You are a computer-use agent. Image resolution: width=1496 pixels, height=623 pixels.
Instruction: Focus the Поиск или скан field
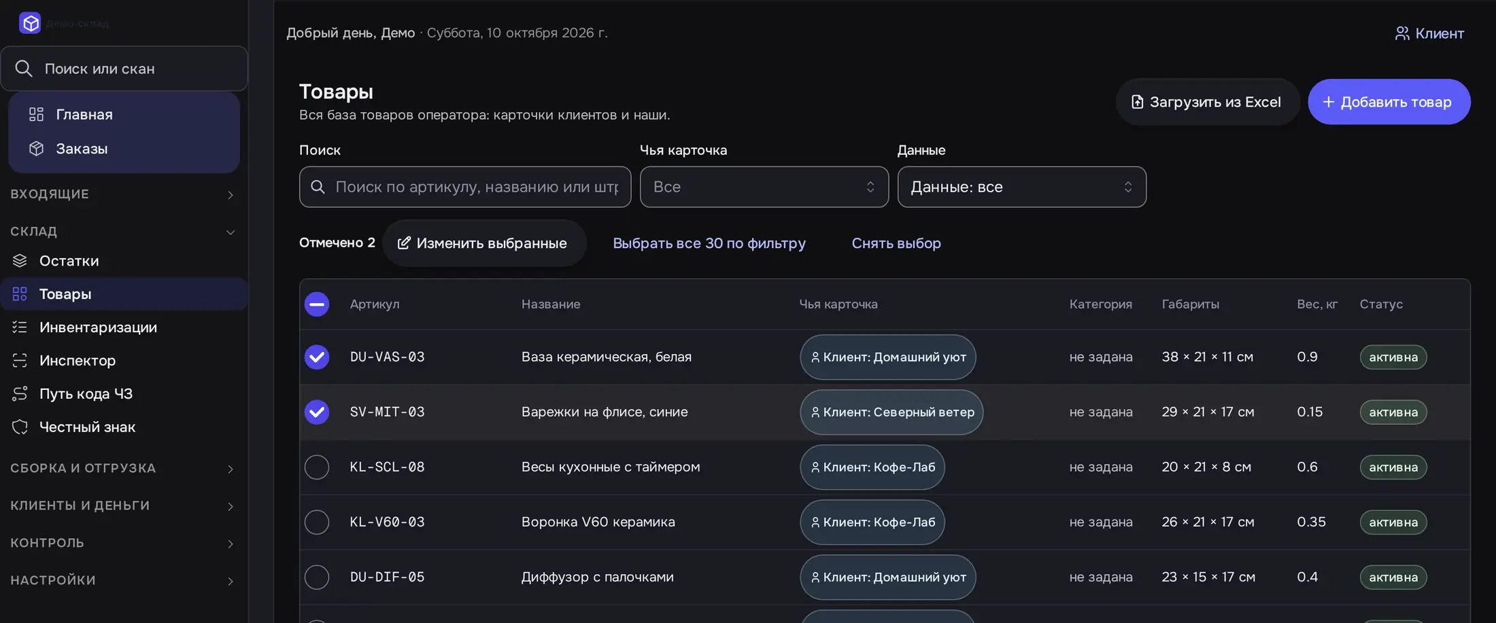click(x=124, y=69)
